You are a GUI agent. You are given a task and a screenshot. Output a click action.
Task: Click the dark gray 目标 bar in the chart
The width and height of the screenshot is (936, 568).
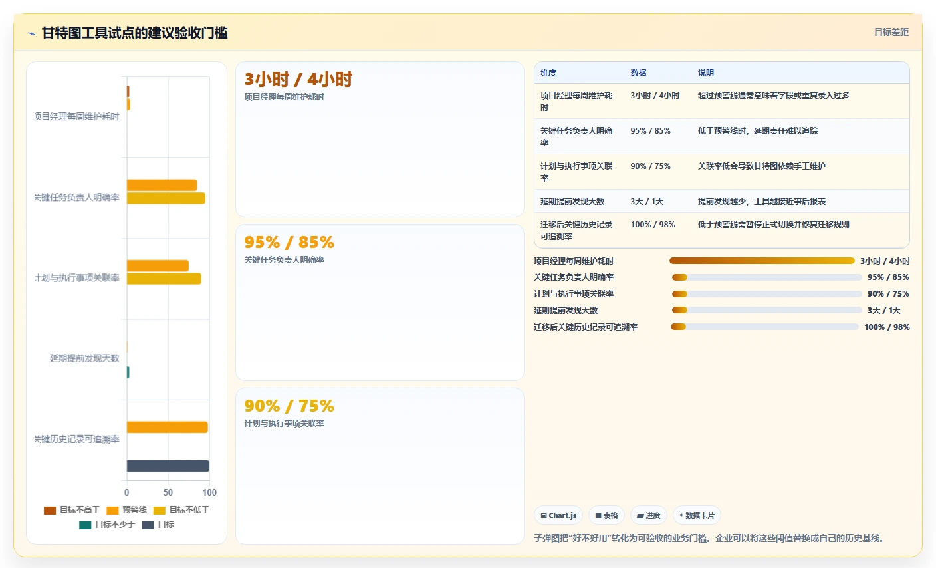pos(168,466)
